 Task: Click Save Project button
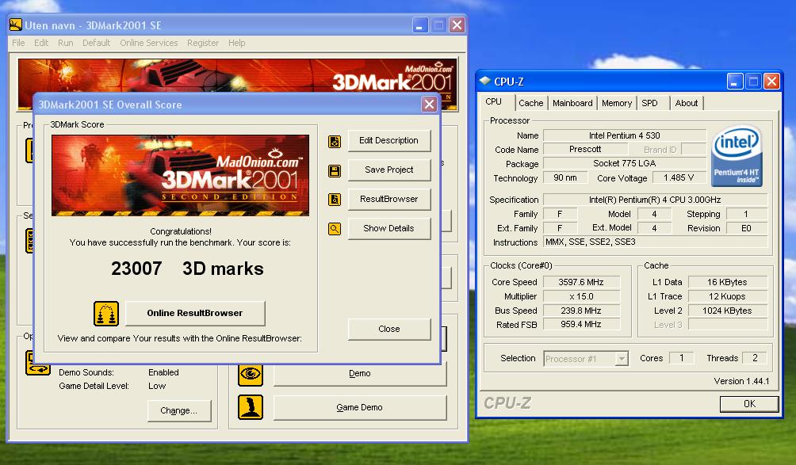coord(388,170)
